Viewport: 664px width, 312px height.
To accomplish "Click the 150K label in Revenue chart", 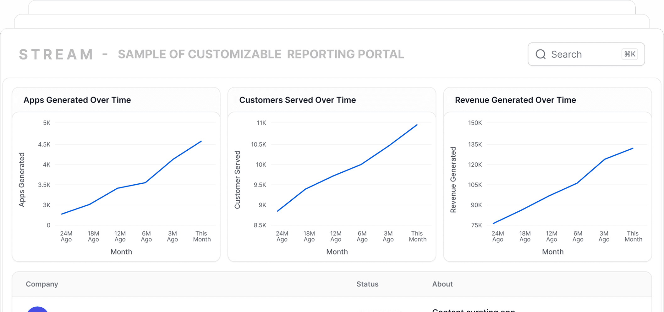I will click(475, 123).
